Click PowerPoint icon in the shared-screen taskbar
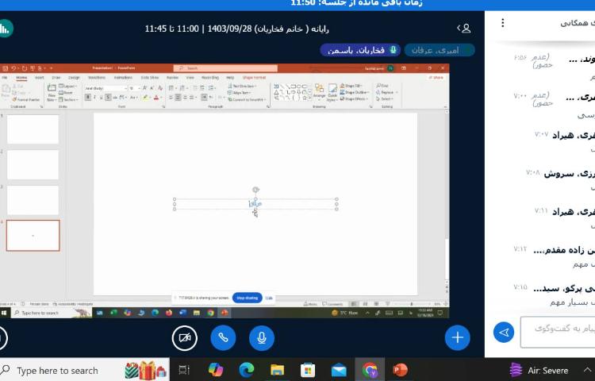 pyautogui.click(x=225, y=313)
